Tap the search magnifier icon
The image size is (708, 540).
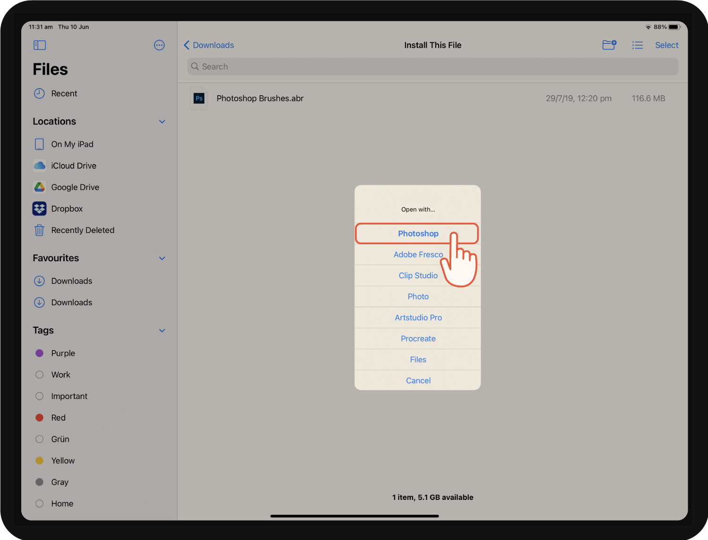point(195,66)
